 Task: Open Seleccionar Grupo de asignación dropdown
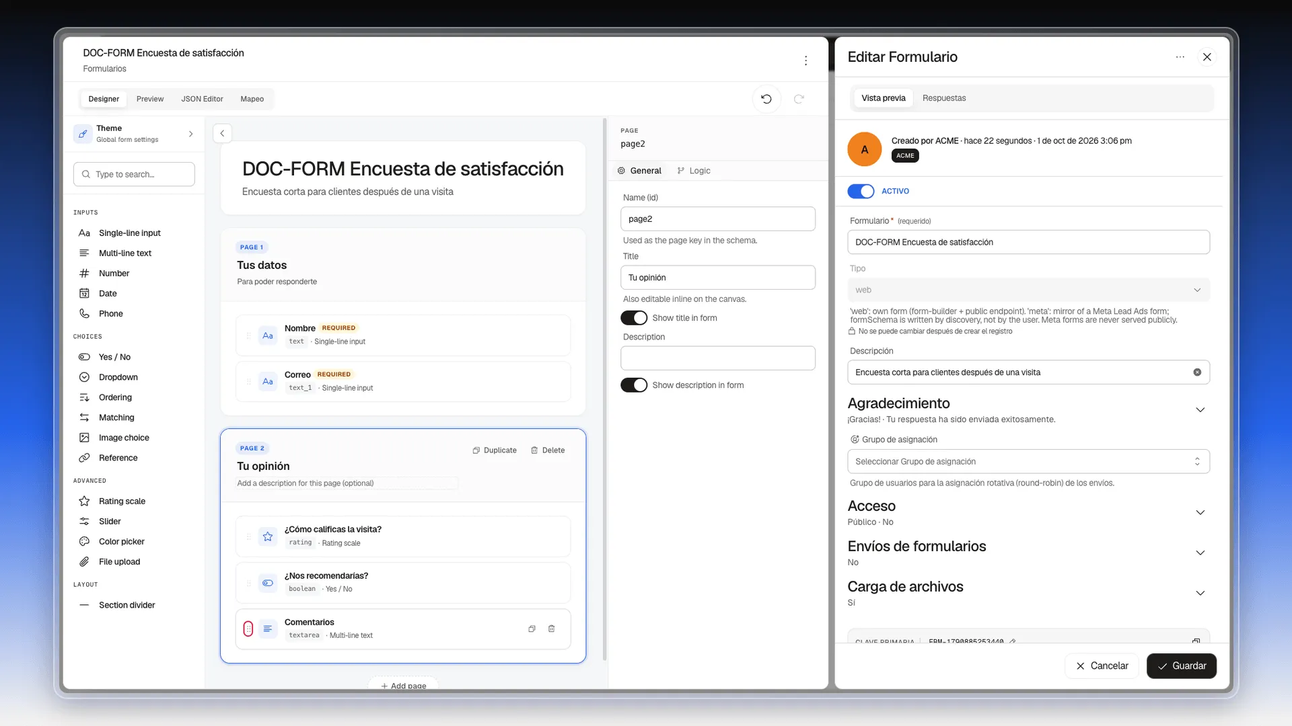[1028, 461]
